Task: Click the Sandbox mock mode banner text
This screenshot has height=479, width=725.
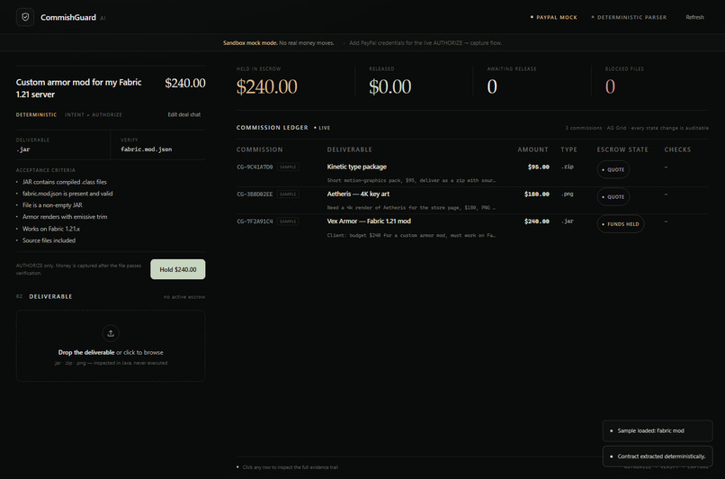Action: 278,43
